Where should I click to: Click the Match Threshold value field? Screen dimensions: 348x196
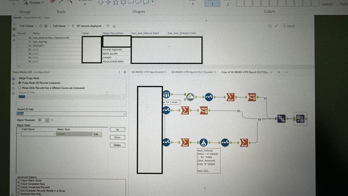pos(42,120)
